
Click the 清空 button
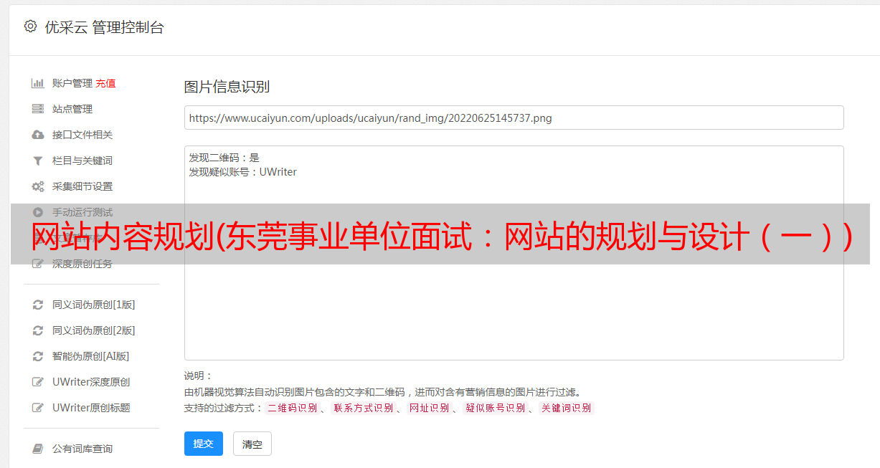pyautogui.click(x=252, y=444)
